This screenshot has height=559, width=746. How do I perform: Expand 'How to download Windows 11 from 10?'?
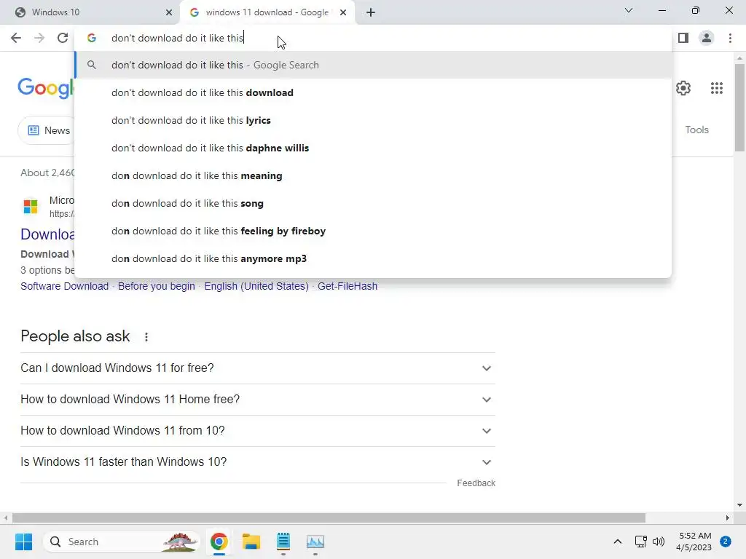point(258,431)
